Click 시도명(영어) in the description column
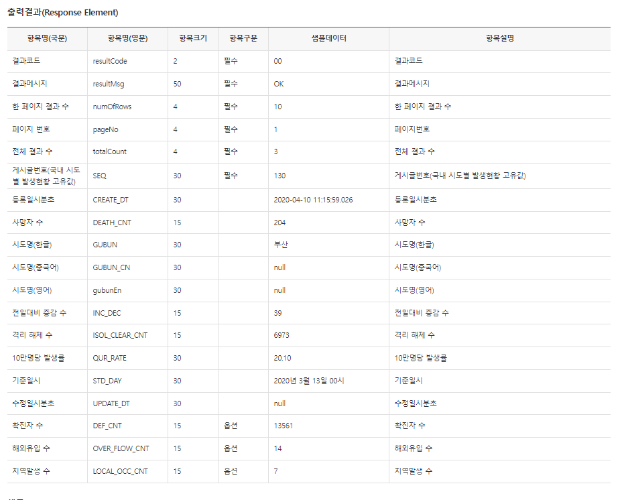This screenshot has width=624, height=500. [414, 290]
